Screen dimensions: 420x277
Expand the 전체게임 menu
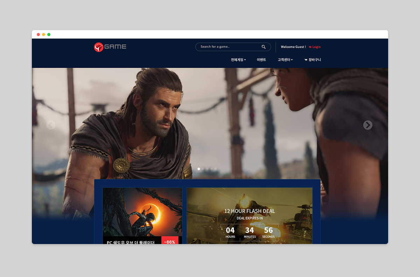[x=238, y=60]
